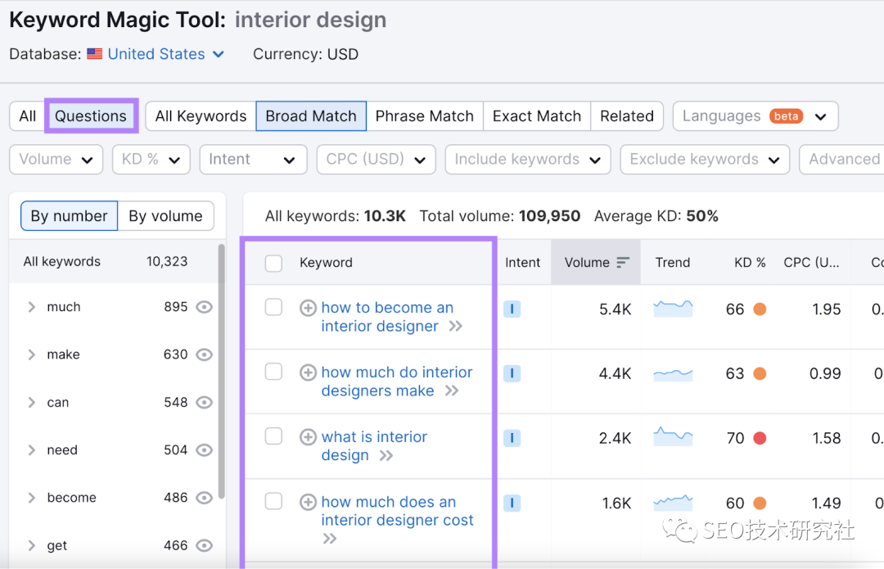Screen dimensions: 884x569
Task: Click plus icon beside 'how to become an interior designer'
Action: pyautogui.click(x=308, y=308)
